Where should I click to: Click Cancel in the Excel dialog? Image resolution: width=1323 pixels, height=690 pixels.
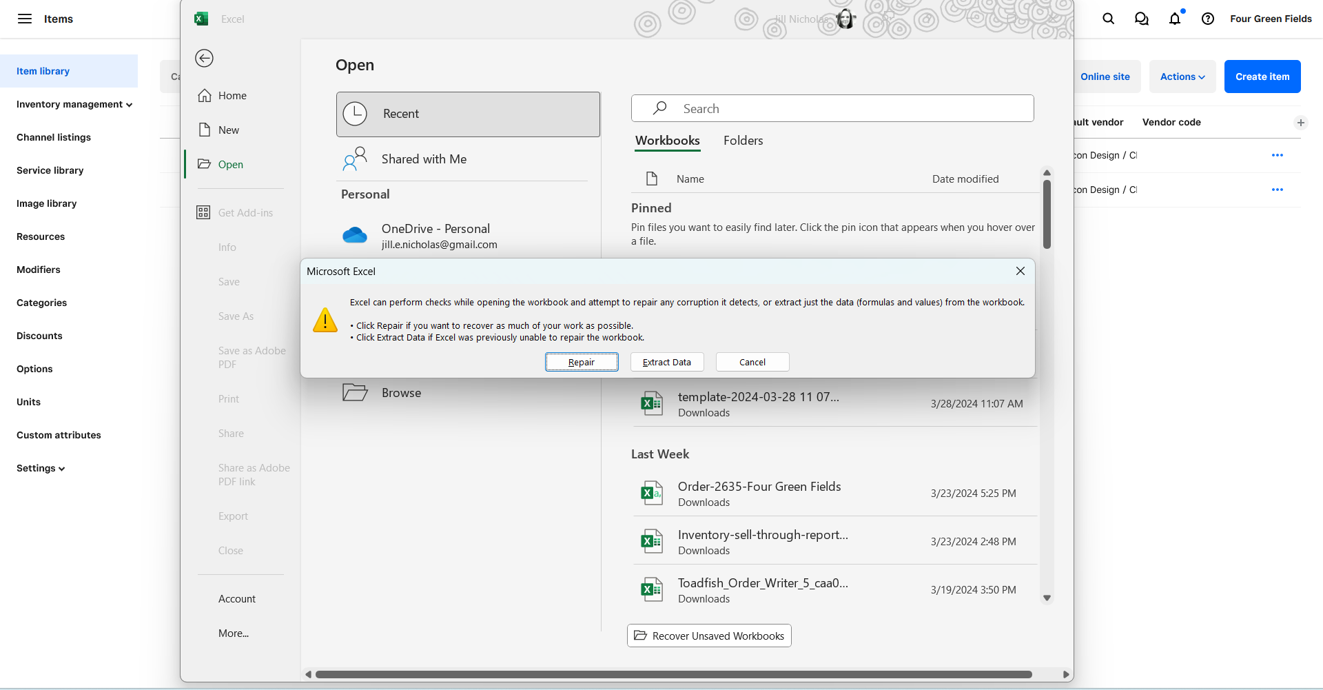[752, 362]
